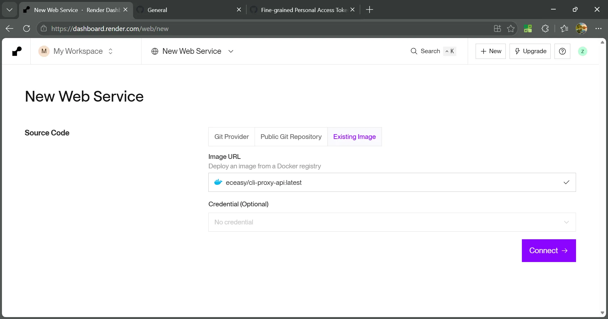Screen dimensions: 608x319
Task: Click the Connect button
Action: pyautogui.click(x=549, y=251)
